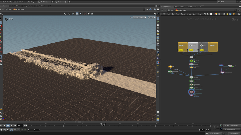Play forward on the timeline
241x135 pixels.
click(x=12, y=125)
